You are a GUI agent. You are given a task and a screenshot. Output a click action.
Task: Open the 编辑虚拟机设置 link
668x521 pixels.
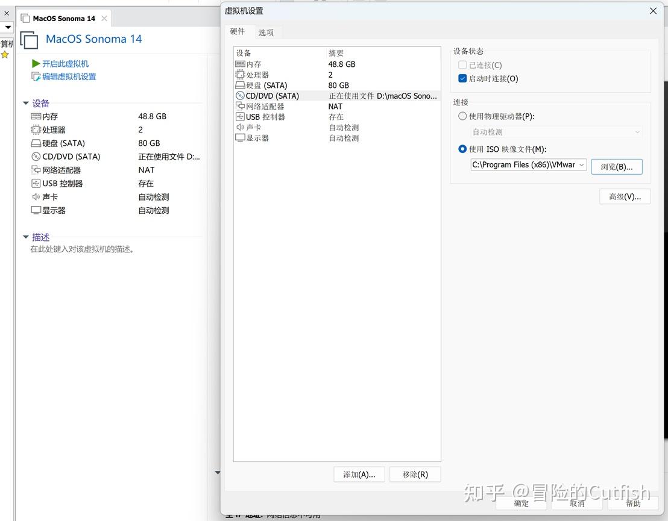pyautogui.click(x=69, y=76)
